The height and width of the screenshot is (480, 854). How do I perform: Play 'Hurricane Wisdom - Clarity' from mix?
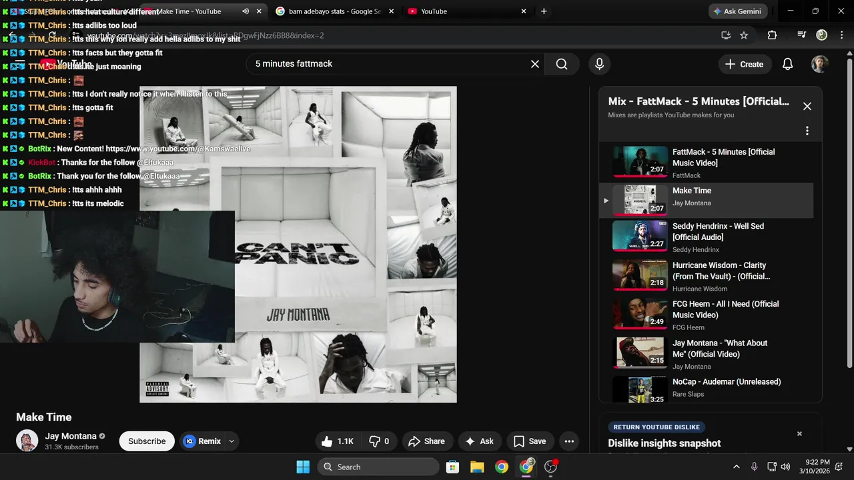point(706,275)
